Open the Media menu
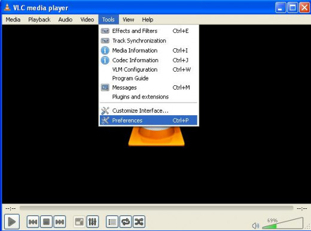Image resolution: width=311 pixels, height=231 pixels. (13, 20)
